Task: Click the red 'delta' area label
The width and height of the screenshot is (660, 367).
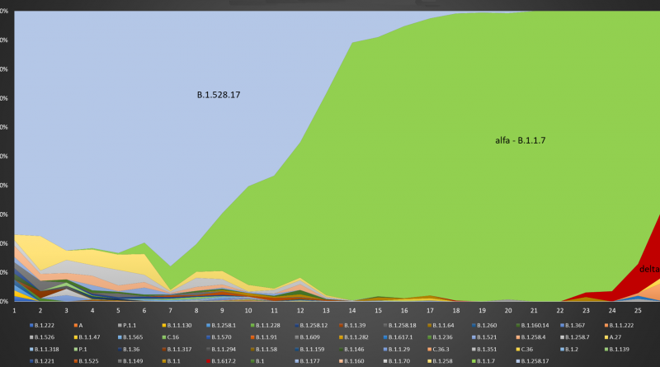Action: 649,270
